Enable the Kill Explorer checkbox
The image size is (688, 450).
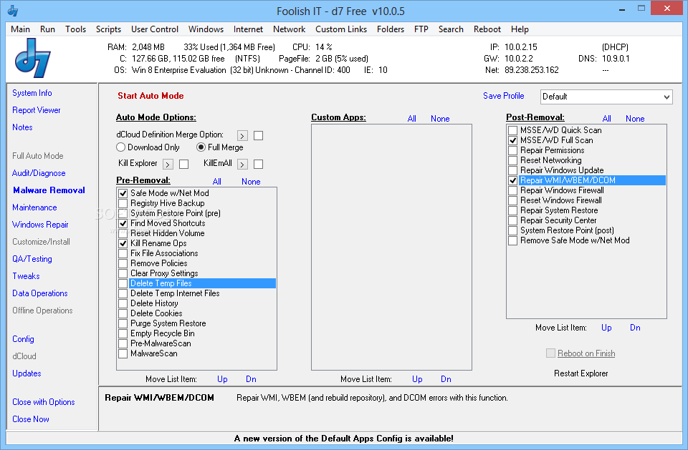[x=184, y=165]
